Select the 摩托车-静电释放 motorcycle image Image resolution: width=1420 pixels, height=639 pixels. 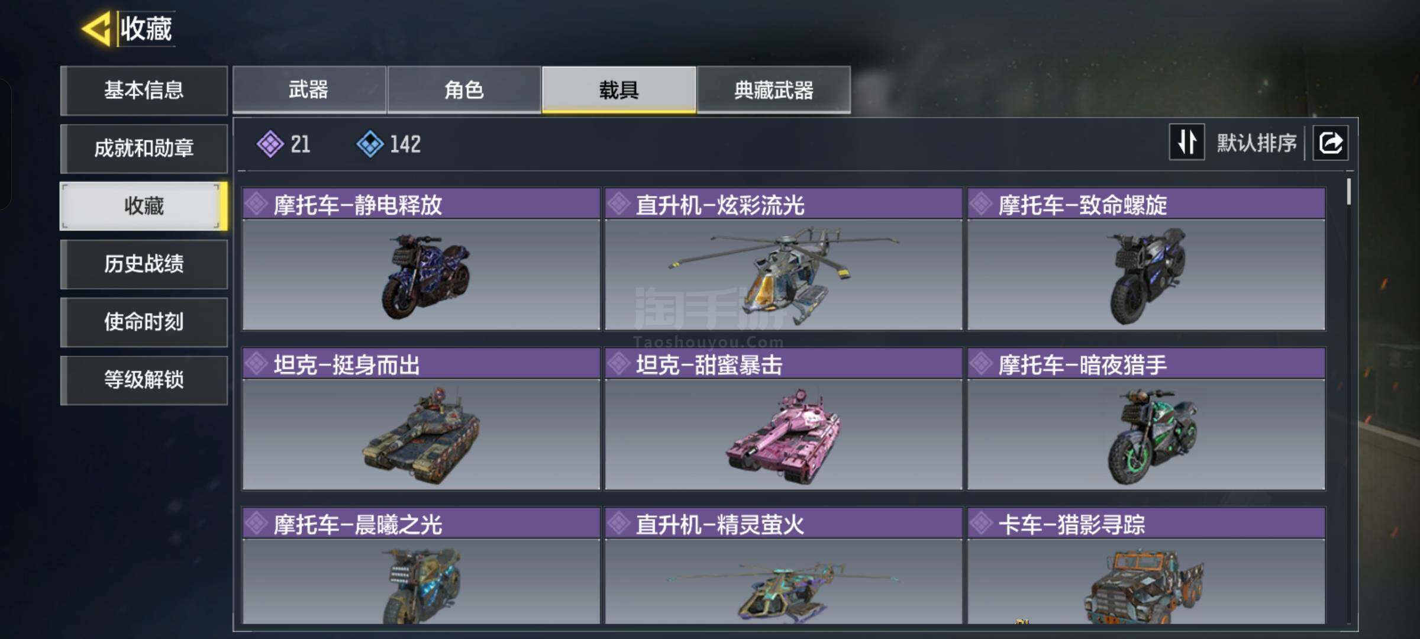(421, 275)
